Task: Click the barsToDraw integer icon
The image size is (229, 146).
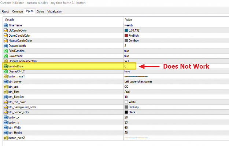Action: click(x=5, y=66)
